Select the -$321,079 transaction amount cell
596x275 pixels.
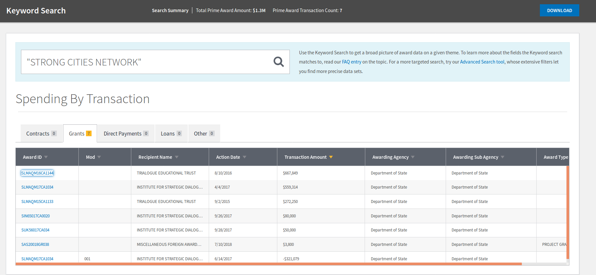(321, 258)
